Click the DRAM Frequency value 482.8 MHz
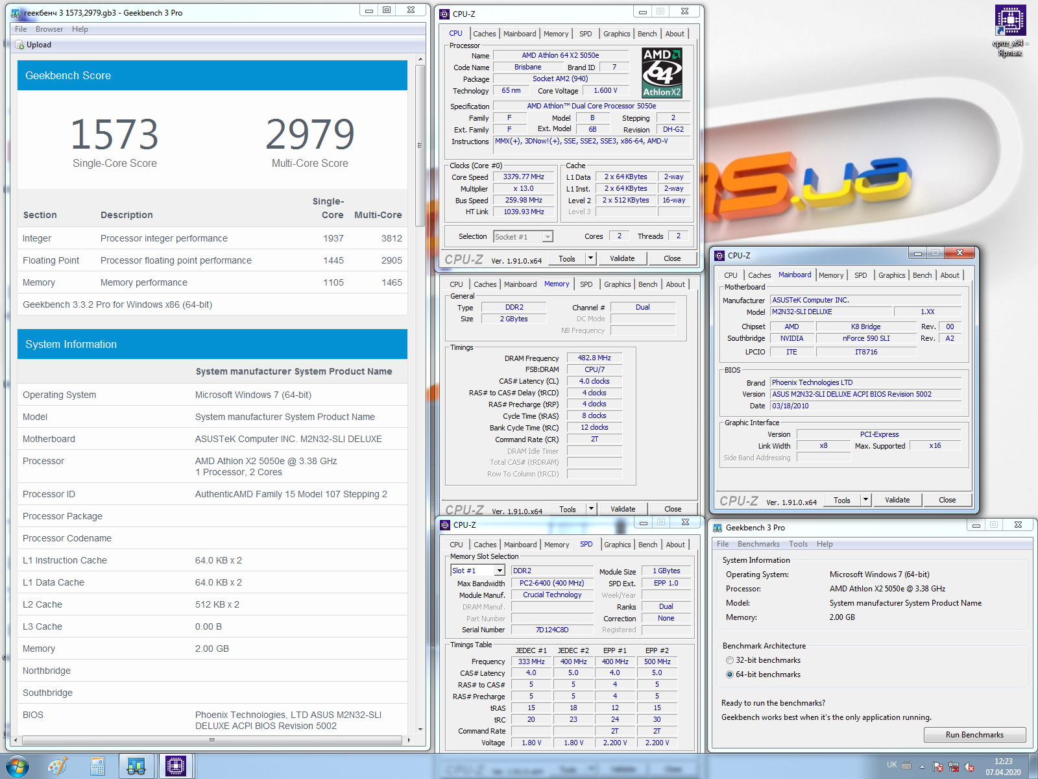1038x779 pixels. 594,358
